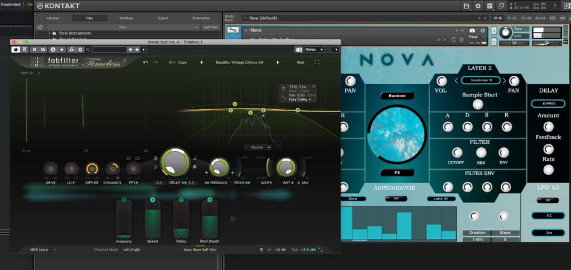
Task: Open Kontakt workspace layout icon
Action: 490,6
